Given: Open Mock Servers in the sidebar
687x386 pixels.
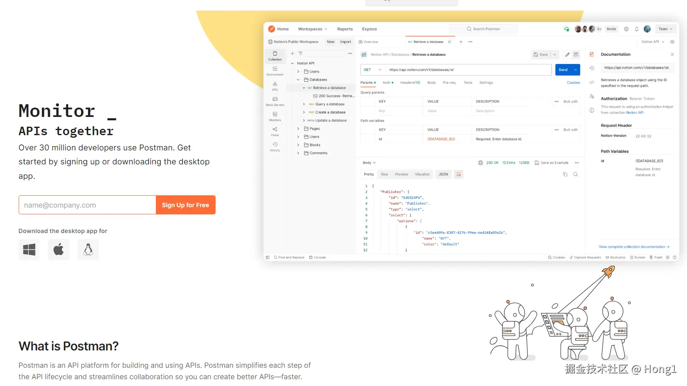Looking at the screenshot, I should [275, 102].
